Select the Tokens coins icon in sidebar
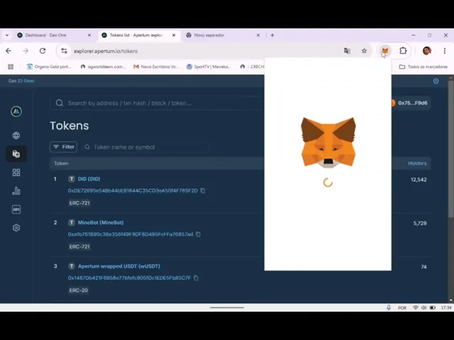 pyautogui.click(x=16, y=154)
